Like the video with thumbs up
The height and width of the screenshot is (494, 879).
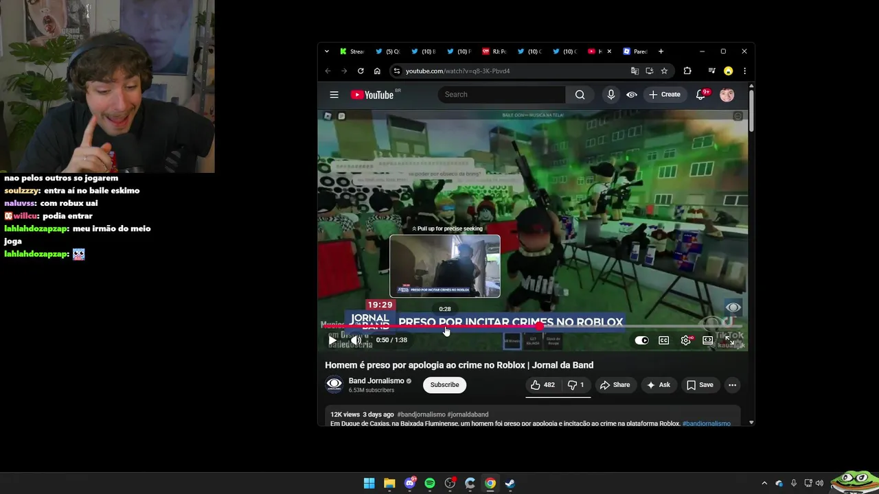coord(543,385)
